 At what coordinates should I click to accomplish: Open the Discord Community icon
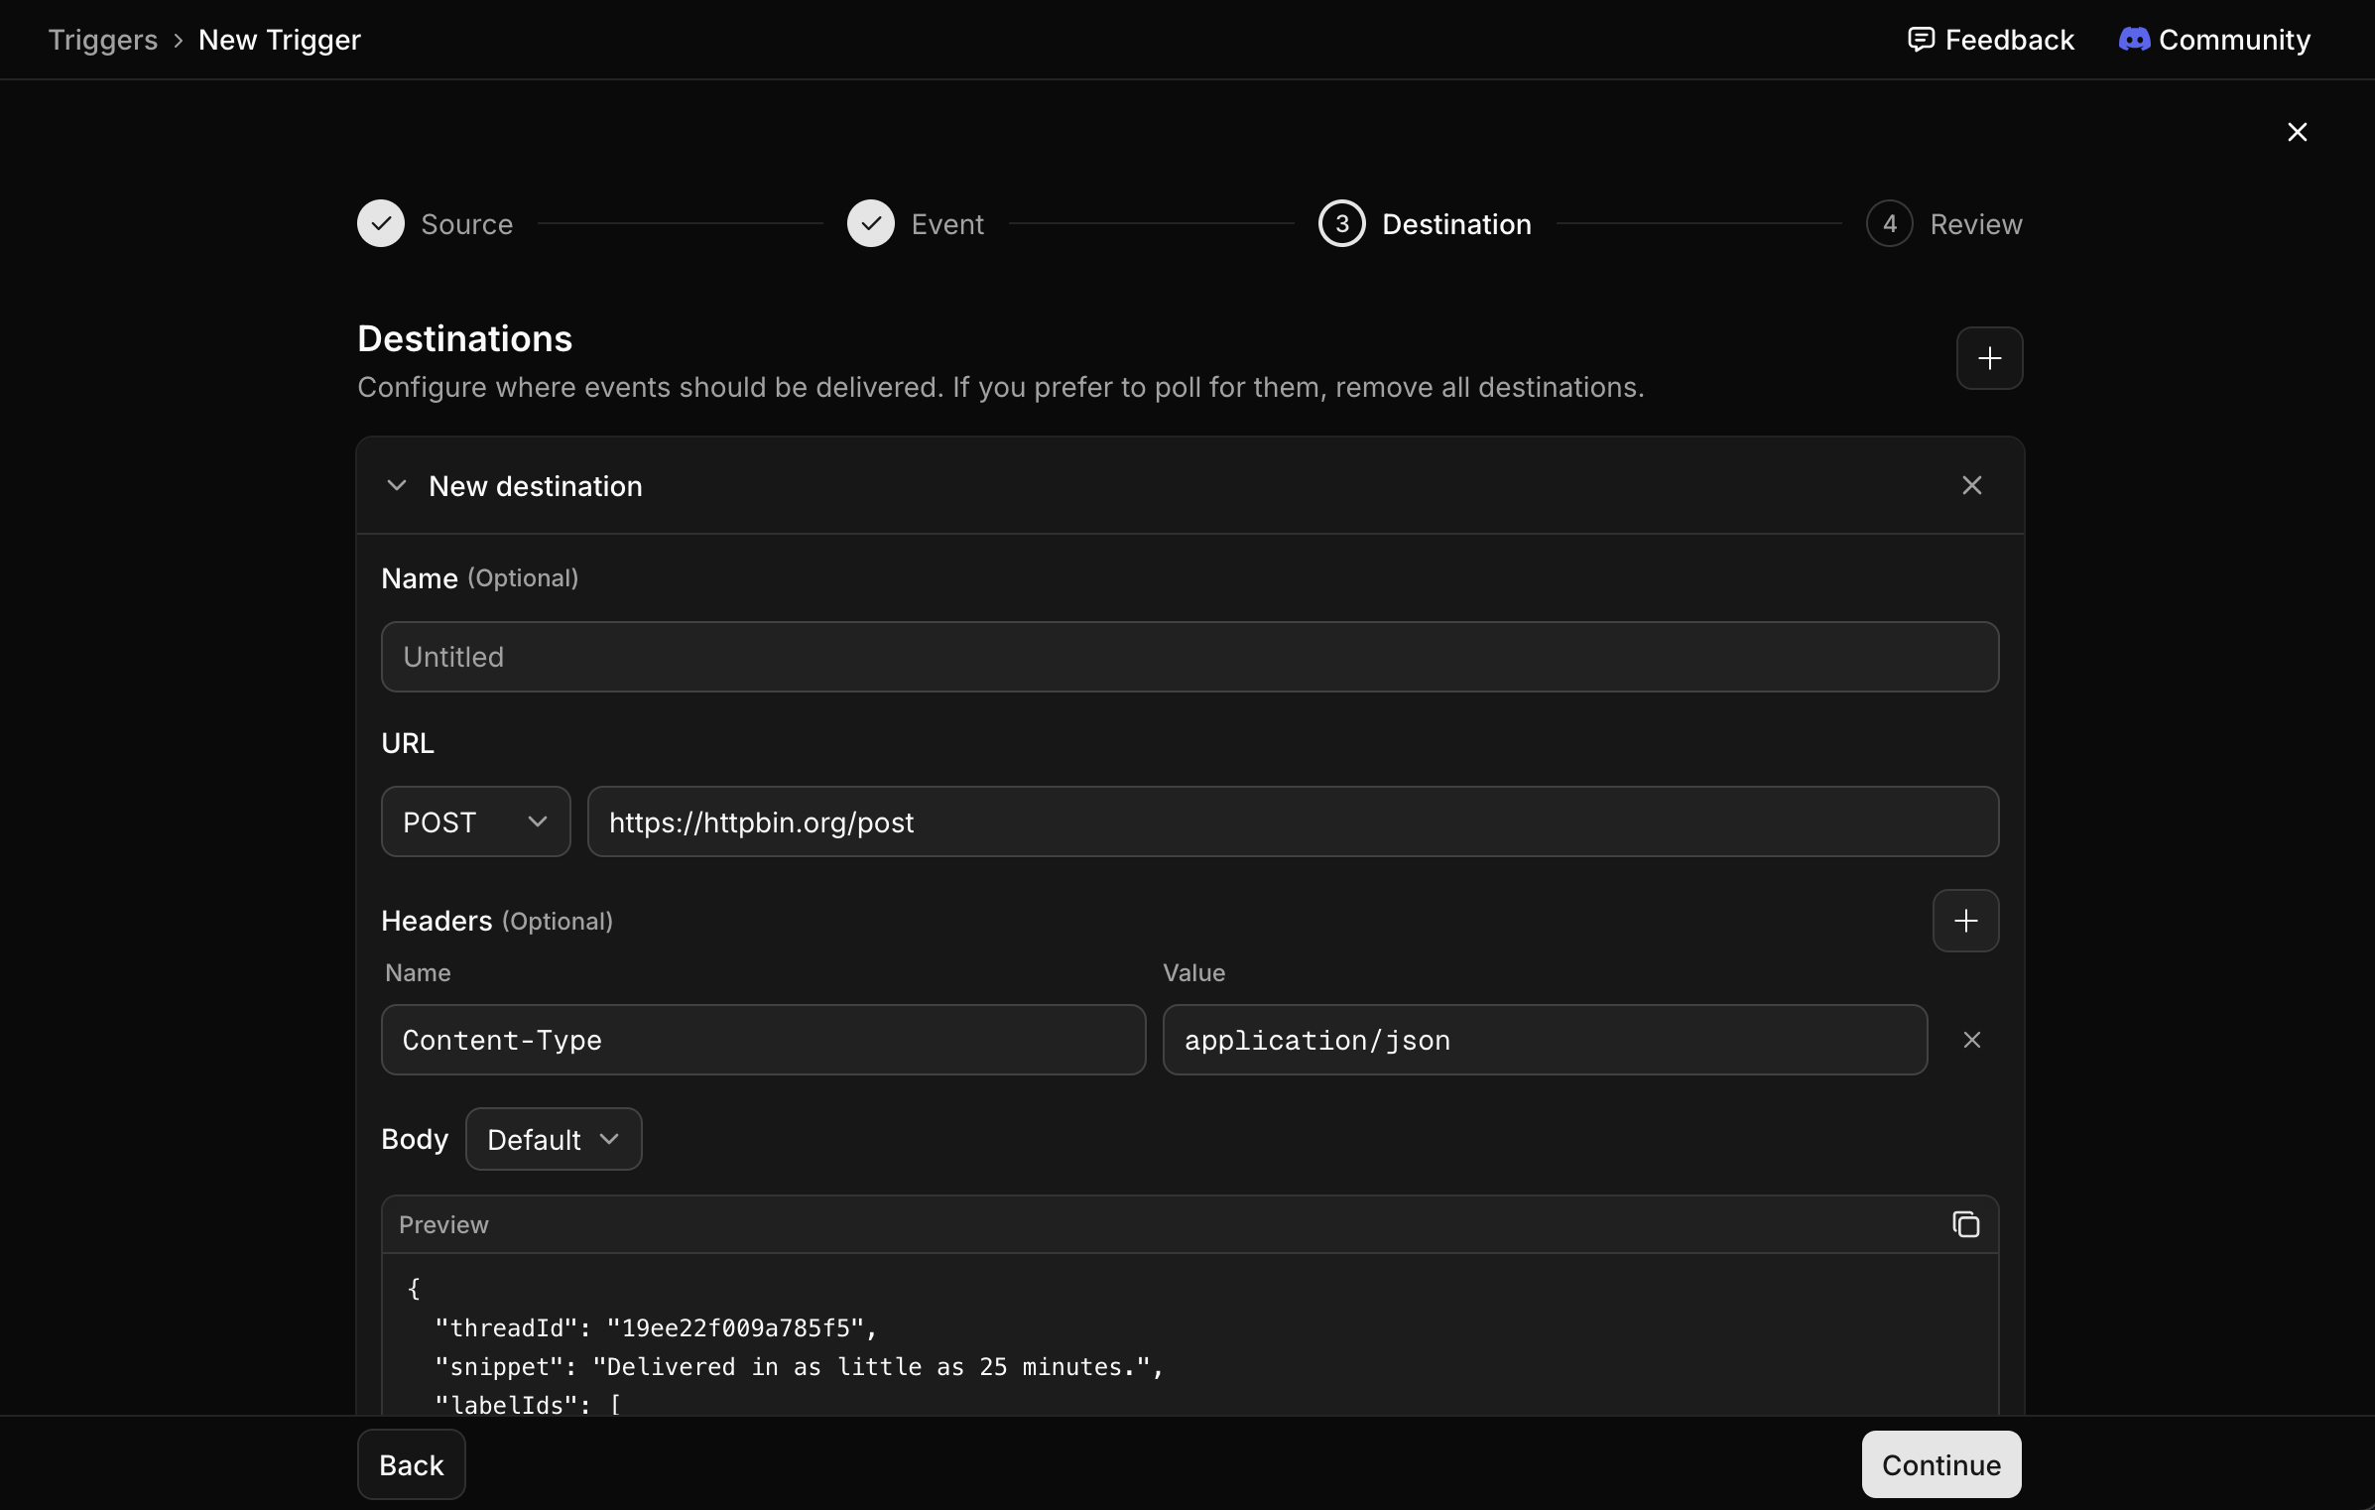point(2135,40)
